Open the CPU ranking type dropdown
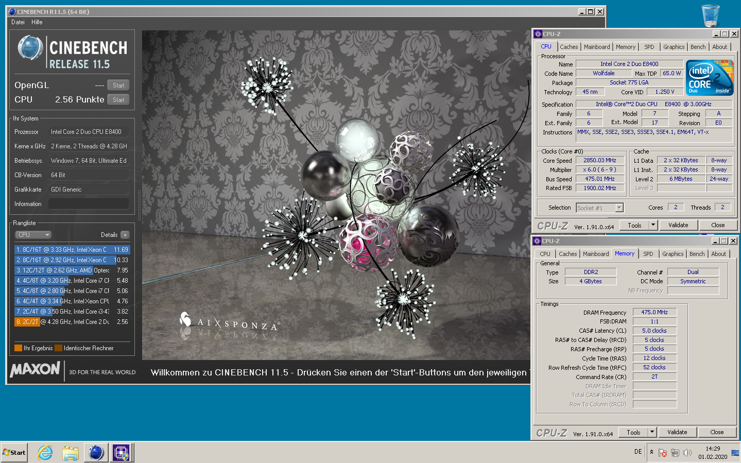The image size is (741, 463). click(x=33, y=235)
